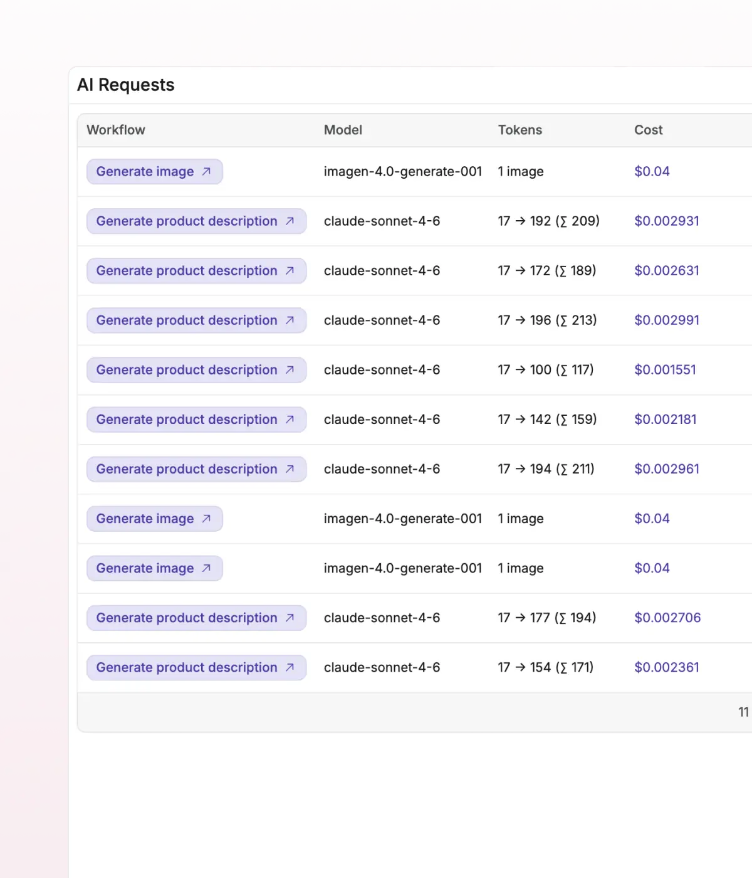Click the Workflow column header
Image resolution: width=752 pixels, height=878 pixels.
(x=116, y=130)
